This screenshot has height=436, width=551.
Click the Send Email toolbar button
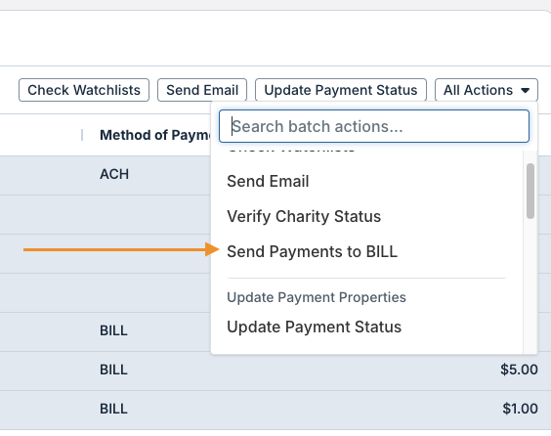[x=202, y=90]
